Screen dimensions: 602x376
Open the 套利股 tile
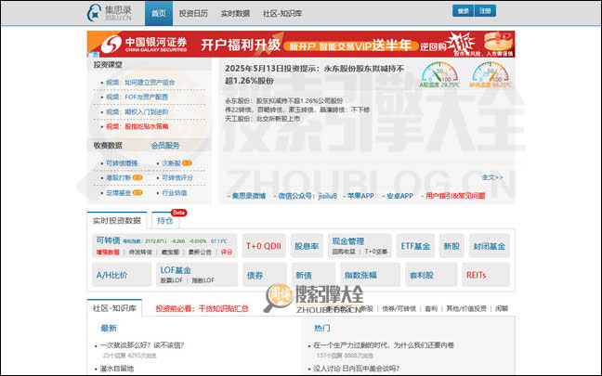pos(431,275)
